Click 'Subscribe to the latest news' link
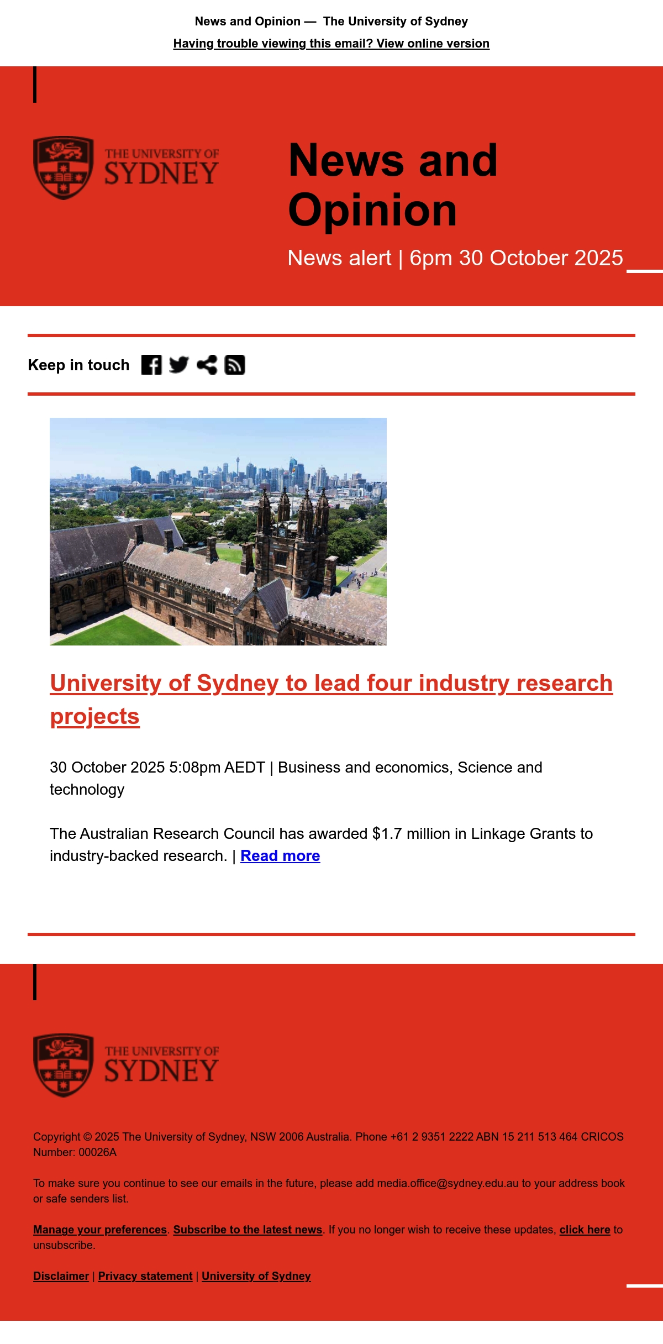This screenshot has height=1344, width=663. click(x=248, y=1230)
